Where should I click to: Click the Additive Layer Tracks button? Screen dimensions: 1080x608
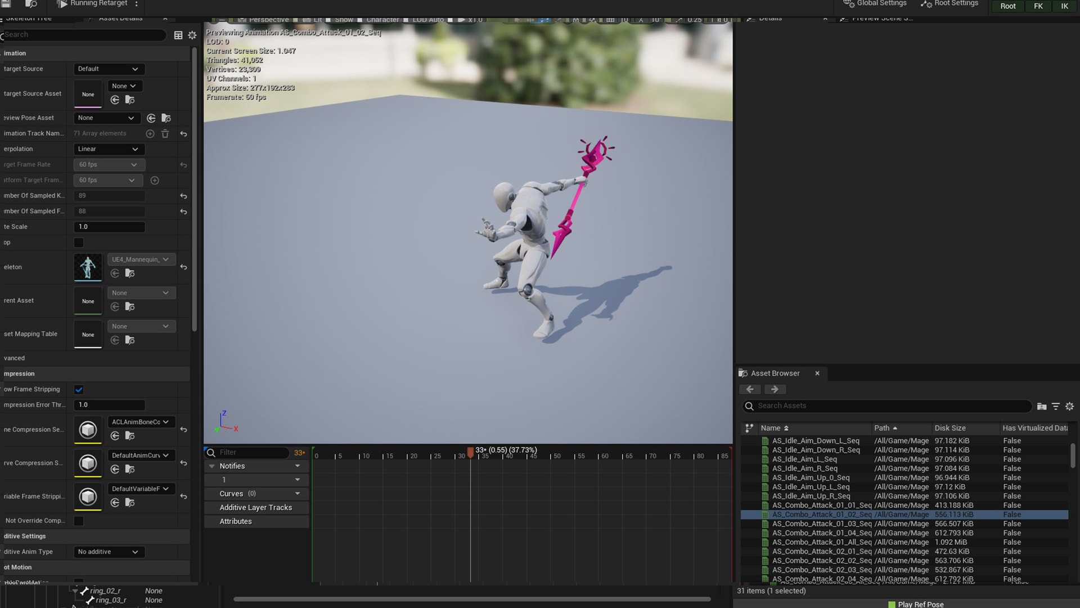(255, 508)
